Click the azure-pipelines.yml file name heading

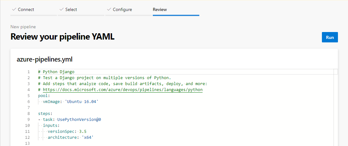coord(45,59)
